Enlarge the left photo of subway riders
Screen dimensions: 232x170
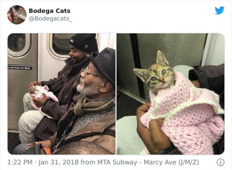coord(62,94)
